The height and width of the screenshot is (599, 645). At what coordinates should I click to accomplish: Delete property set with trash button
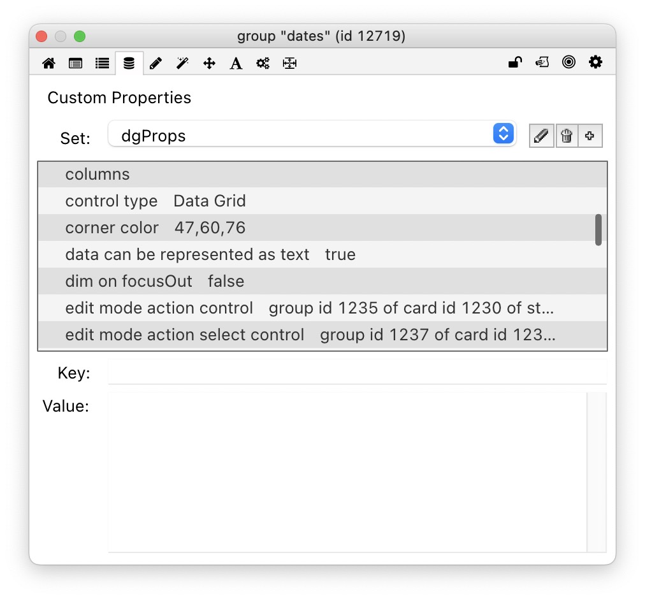coord(566,136)
